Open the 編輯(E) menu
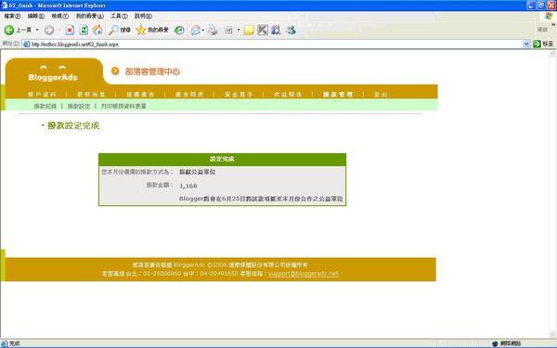The width and height of the screenshot is (557, 348). tap(36, 16)
